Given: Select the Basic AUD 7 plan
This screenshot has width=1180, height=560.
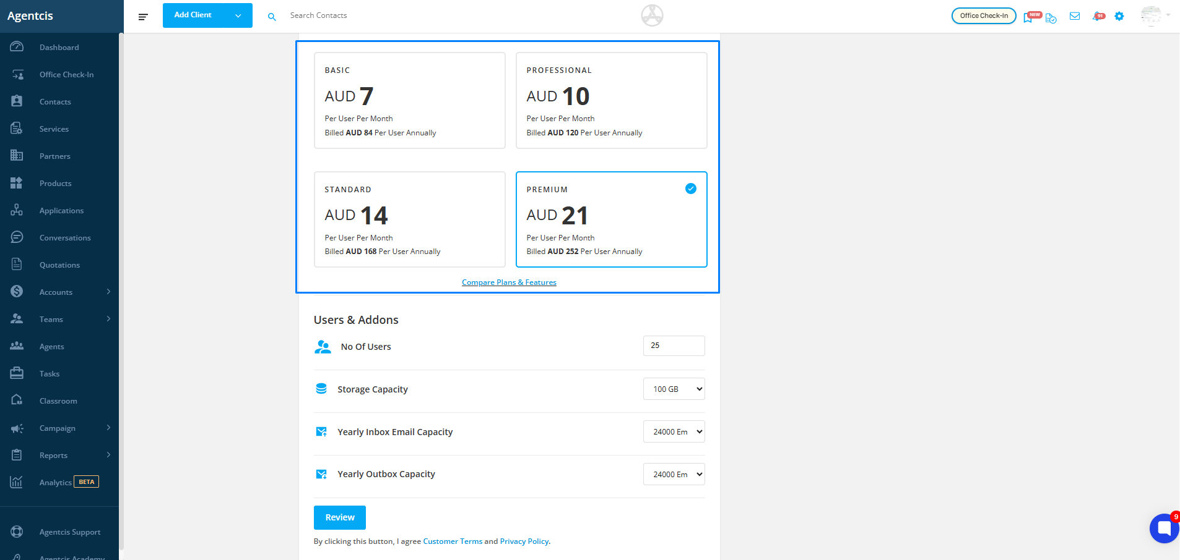Looking at the screenshot, I should coord(410,100).
